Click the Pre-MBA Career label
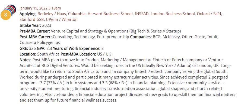 pos(35,31)
